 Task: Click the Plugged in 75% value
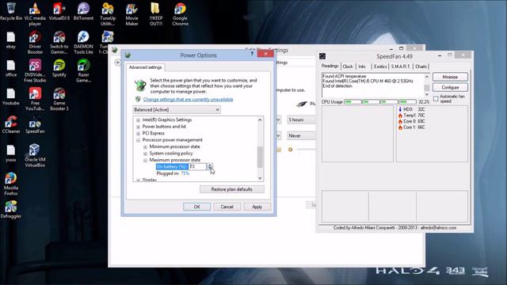coord(185,173)
